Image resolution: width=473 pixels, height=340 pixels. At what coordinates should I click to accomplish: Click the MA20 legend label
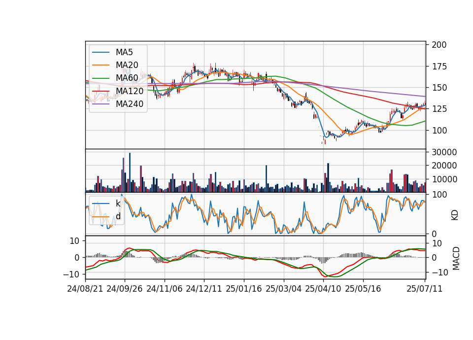point(127,65)
